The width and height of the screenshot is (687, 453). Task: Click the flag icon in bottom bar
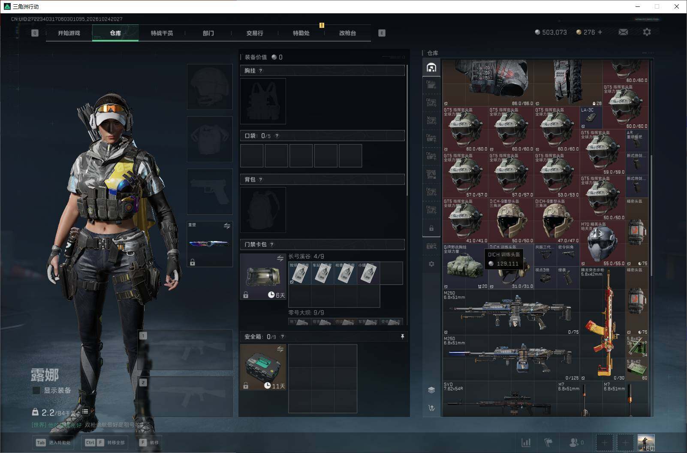[x=548, y=443]
